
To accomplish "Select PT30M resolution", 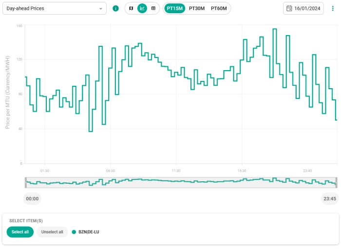I will [197, 8].
